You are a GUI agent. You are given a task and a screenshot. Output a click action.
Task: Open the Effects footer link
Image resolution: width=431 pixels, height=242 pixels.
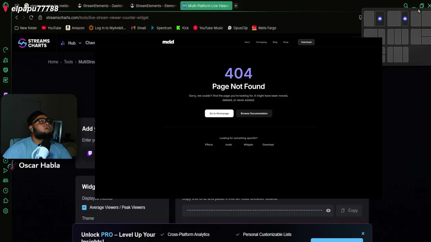209,145
